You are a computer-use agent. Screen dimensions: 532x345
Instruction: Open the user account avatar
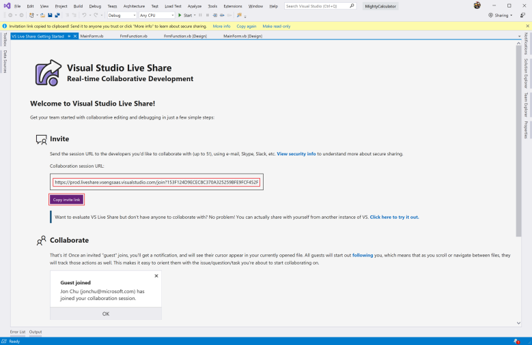pos(477,5)
